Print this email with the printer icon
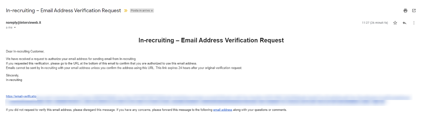Image resolution: width=424 pixels, height=125 pixels. point(405,11)
